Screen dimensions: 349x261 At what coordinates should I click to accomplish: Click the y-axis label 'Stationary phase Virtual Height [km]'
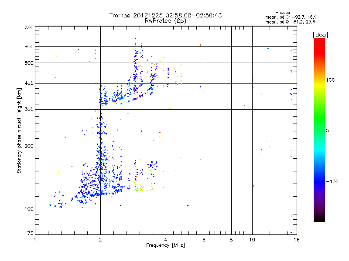[x=19, y=131]
